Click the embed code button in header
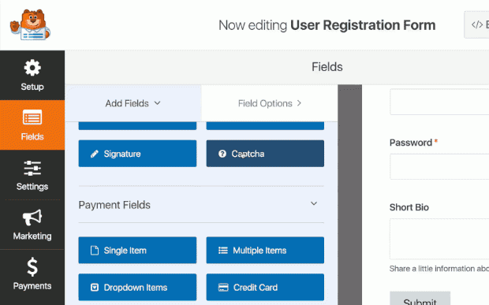 click(x=476, y=24)
